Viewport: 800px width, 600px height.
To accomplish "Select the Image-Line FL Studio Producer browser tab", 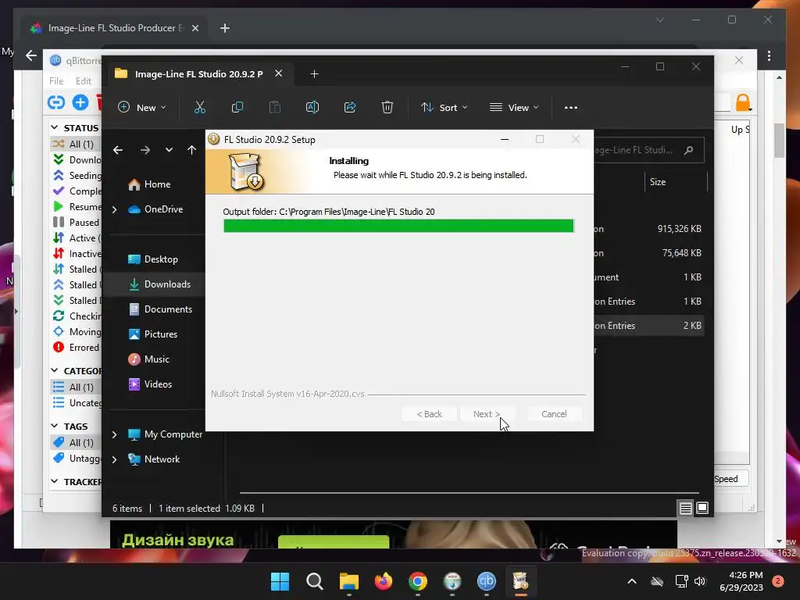I will click(114, 28).
